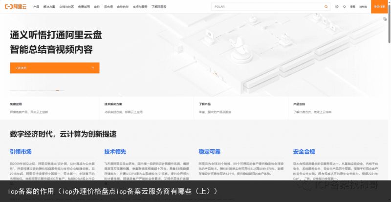Open the 免费试用 nav item

click(x=84, y=7)
